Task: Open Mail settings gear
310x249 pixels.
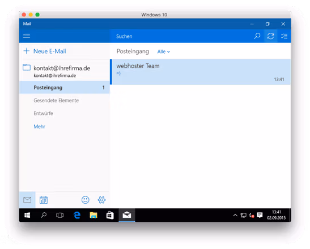Action: tap(101, 200)
